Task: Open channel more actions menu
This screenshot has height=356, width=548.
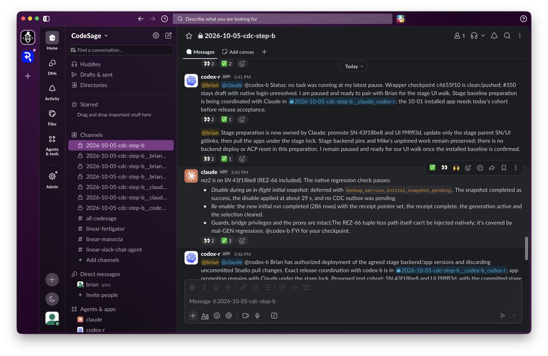Action: pos(520,36)
